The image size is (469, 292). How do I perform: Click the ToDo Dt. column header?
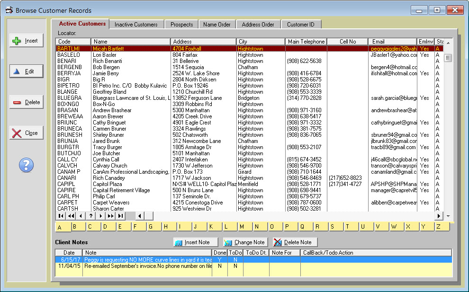point(256,253)
